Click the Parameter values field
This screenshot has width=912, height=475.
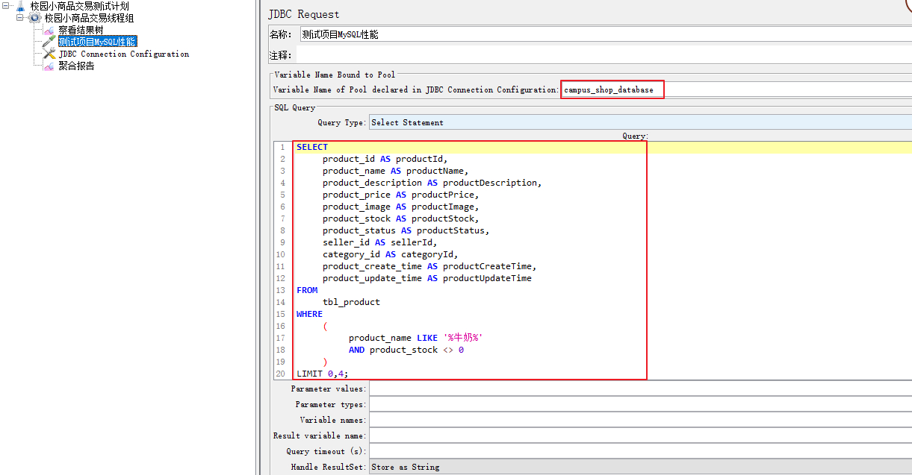640,389
